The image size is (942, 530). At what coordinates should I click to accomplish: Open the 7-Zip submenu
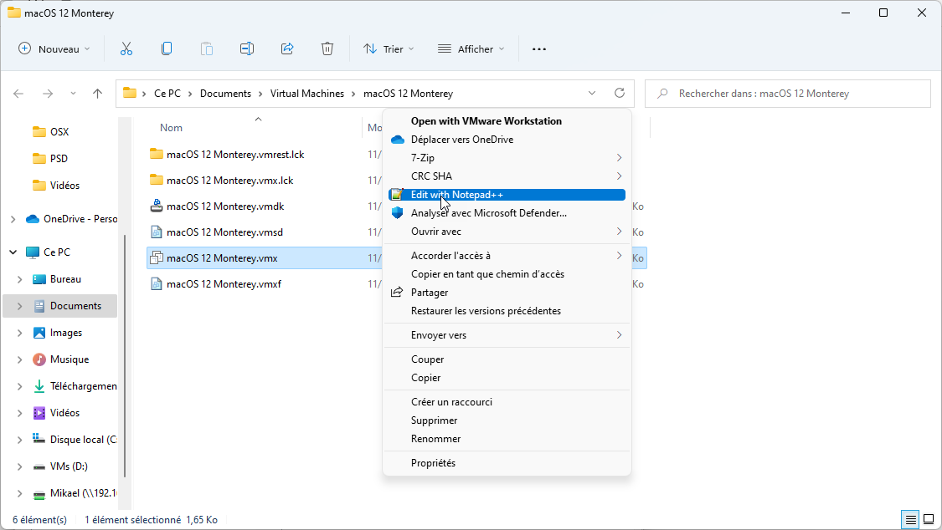(x=507, y=158)
